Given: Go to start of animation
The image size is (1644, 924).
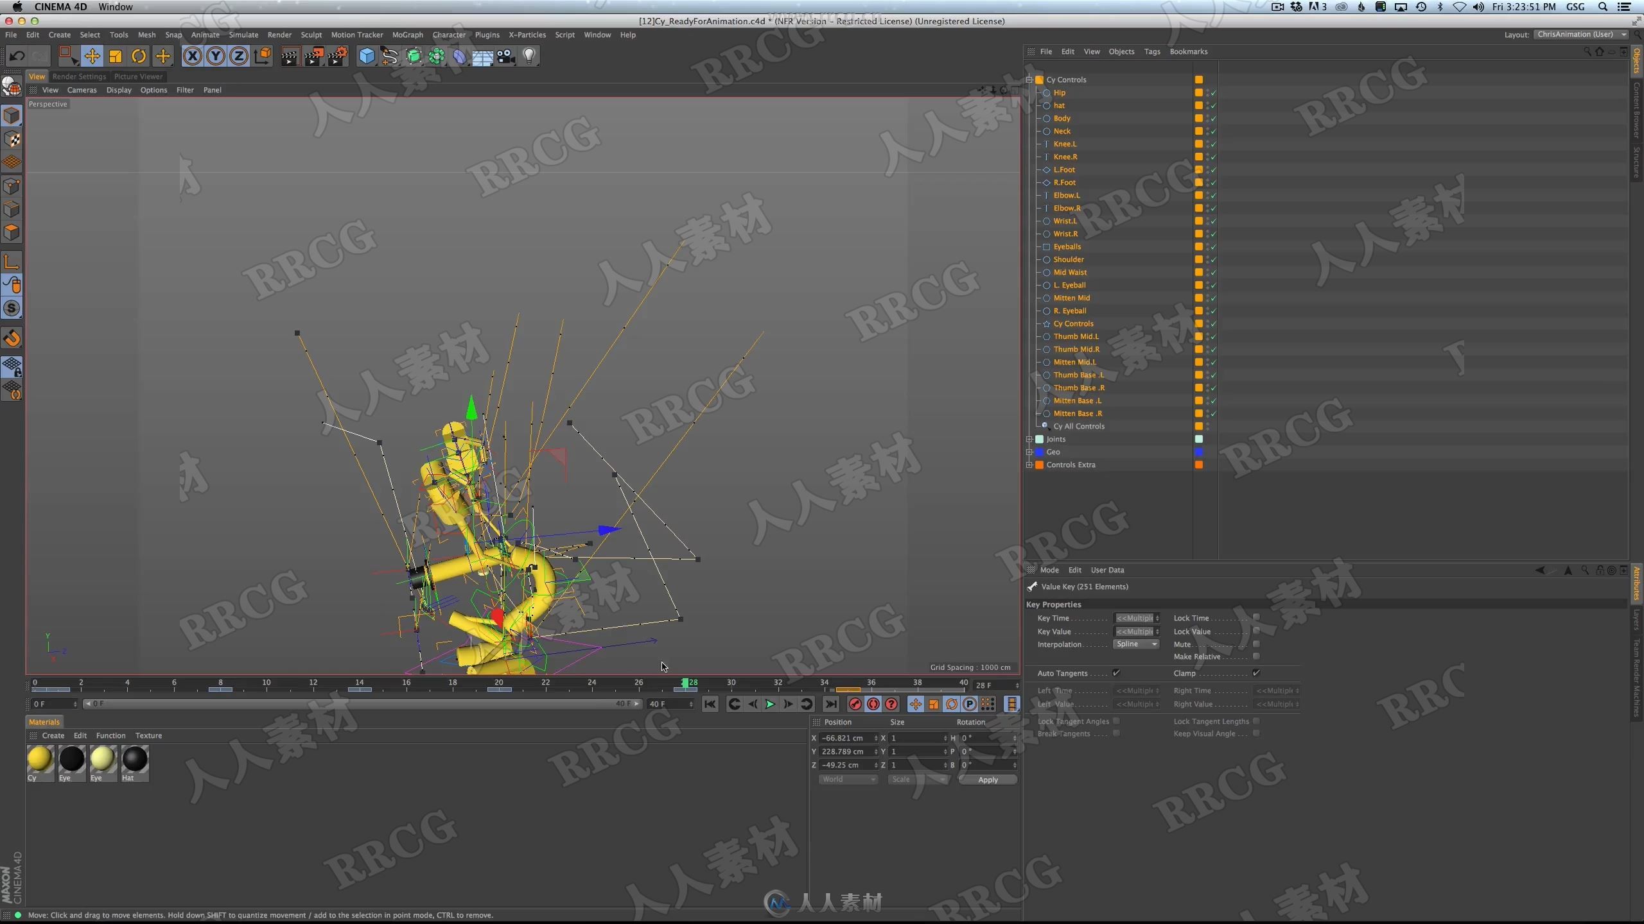Looking at the screenshot, I should (710, 704).
